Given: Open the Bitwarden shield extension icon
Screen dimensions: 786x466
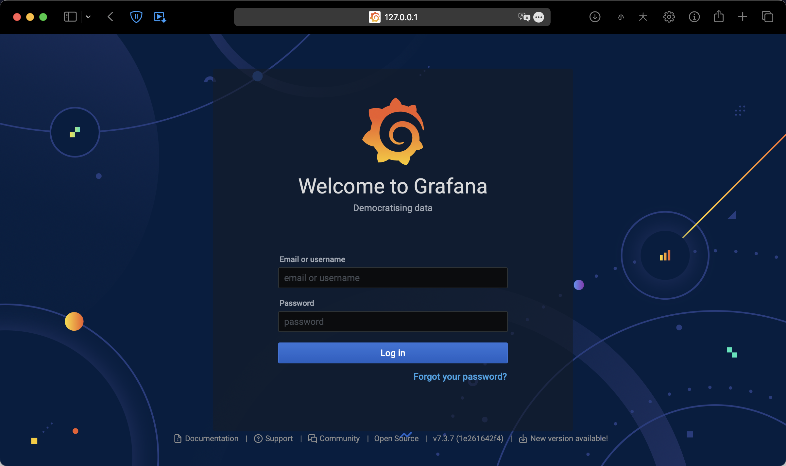Looking at the screenshot, I should [x=136, y=17].
